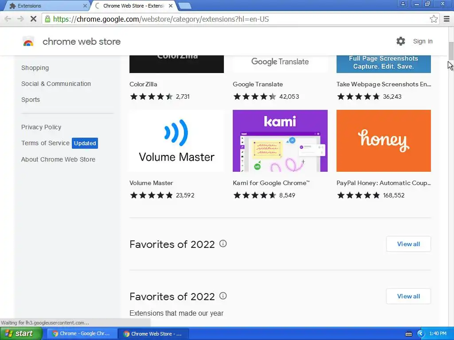Select the Chrome Web Store tab

coord(134,6)
